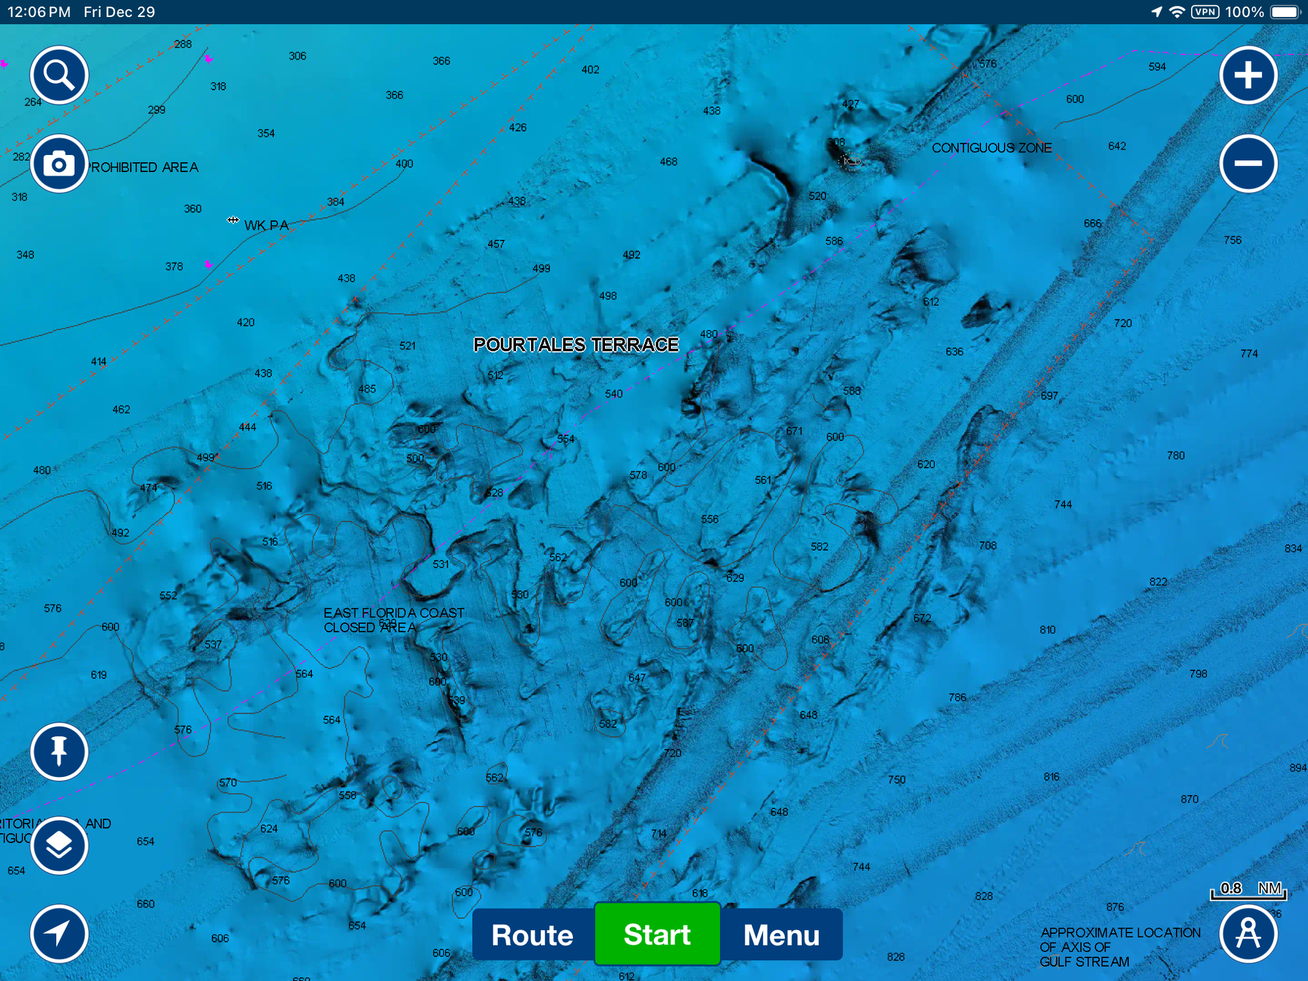Screen dimensions: 1308x981
Task: Tap the 697 depth sounding
Action: click(1049, 396)
